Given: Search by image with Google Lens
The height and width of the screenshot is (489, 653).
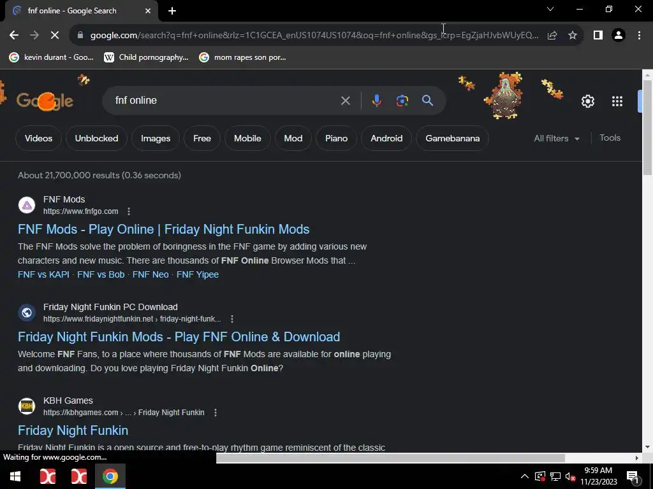Looking at the screenshot, I should coord(402,101).
